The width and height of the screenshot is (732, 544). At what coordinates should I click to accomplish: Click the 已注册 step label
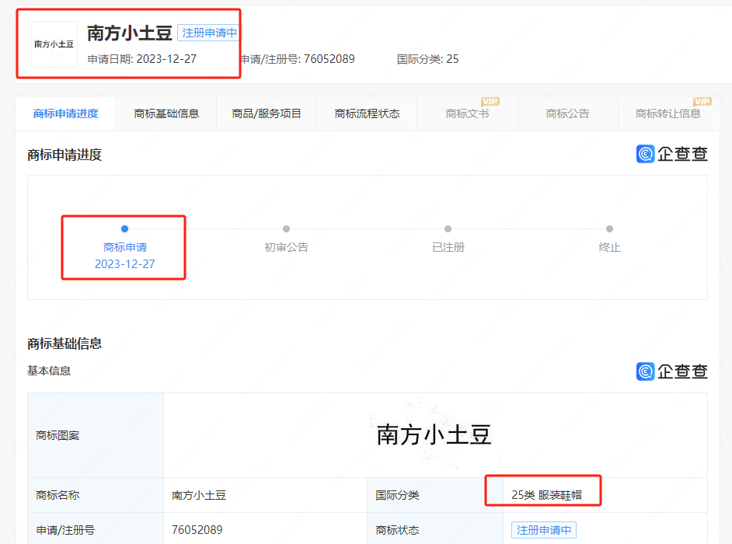pos(448,247)
